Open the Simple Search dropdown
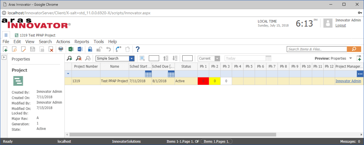364x145 pixels. click(132, 58)
